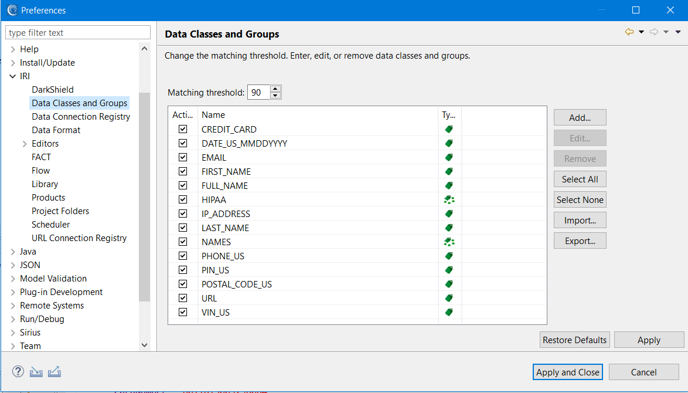Expand the Model Validation tree node

pyautogui.click(x=13, y=279)
